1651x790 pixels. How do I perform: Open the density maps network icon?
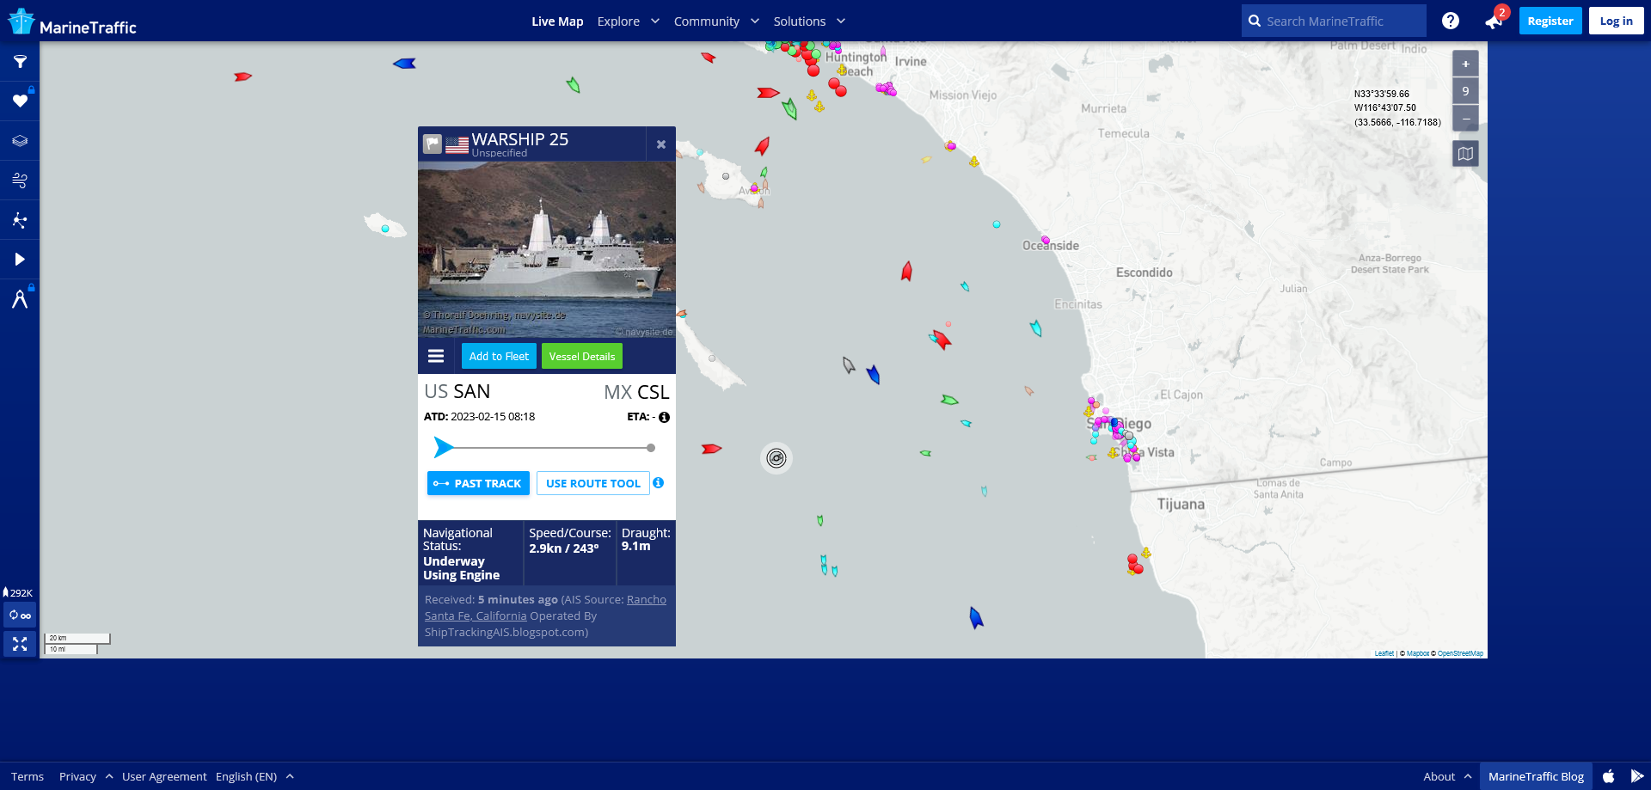coord(20,220)
